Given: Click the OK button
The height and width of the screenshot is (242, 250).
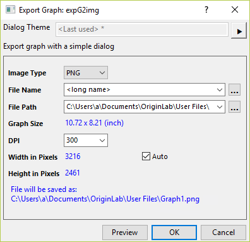Looking at the screenshot, I should (174, 232).
